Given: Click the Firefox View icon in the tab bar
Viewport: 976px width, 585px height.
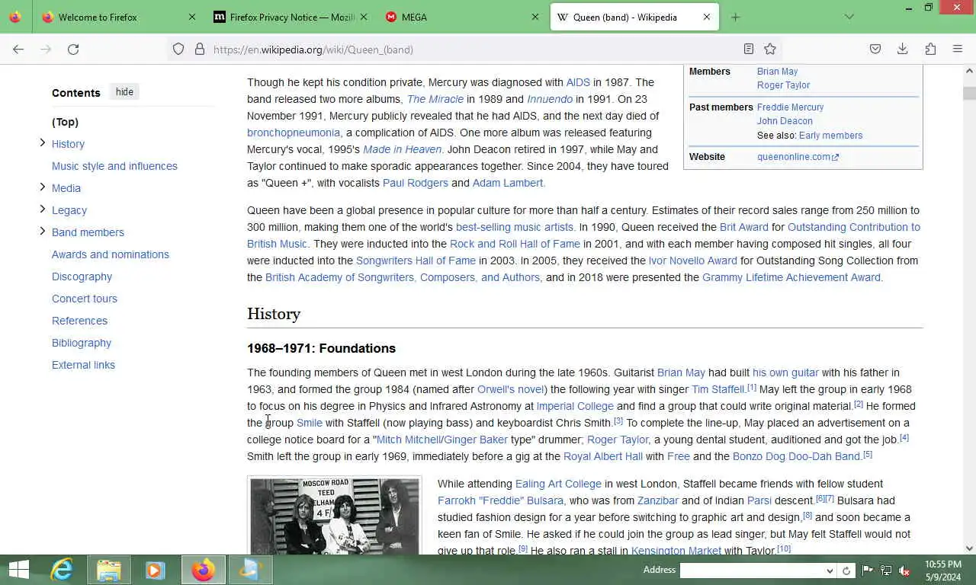Looking at the screenshot, I should pos(15,17).
